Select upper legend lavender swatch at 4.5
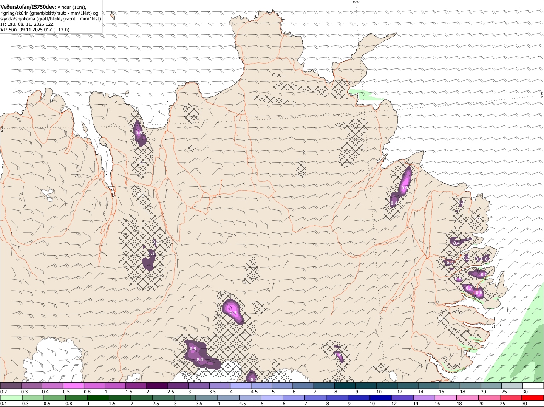 click(x=261, y=386)
